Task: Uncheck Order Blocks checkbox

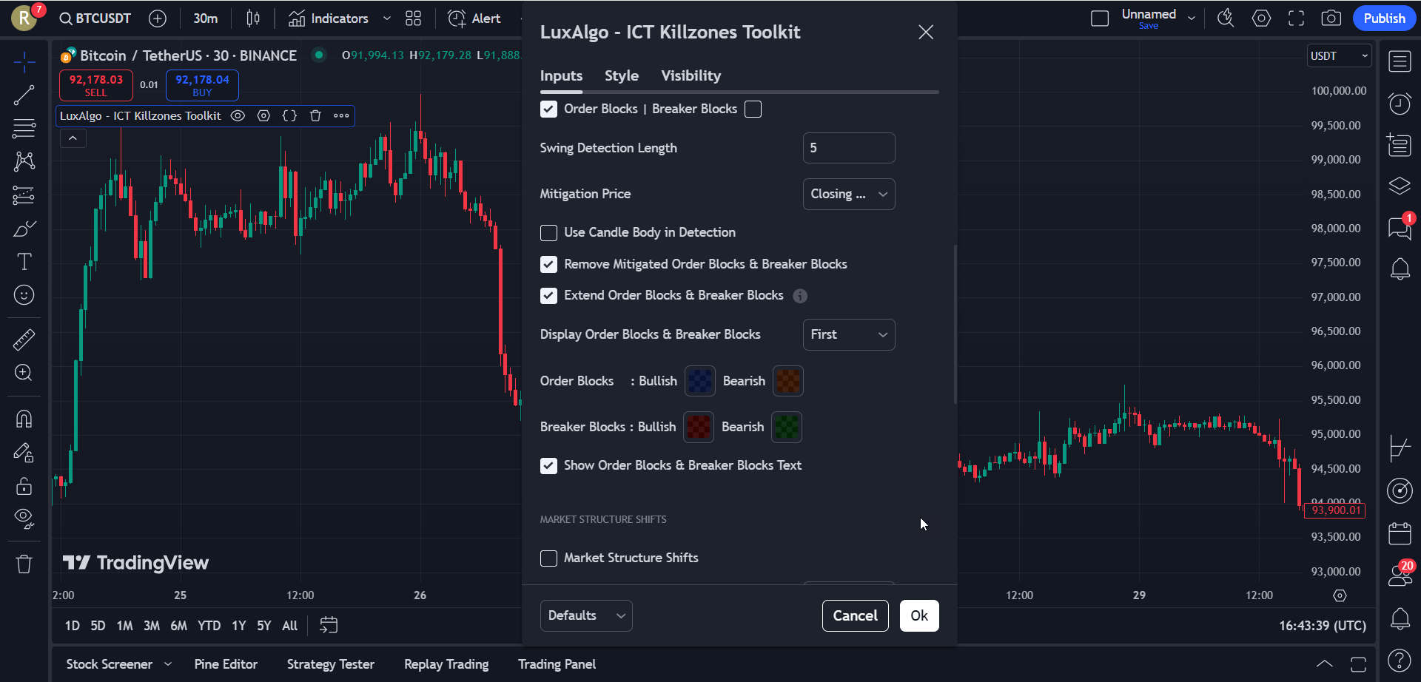Action: (548, 109)
